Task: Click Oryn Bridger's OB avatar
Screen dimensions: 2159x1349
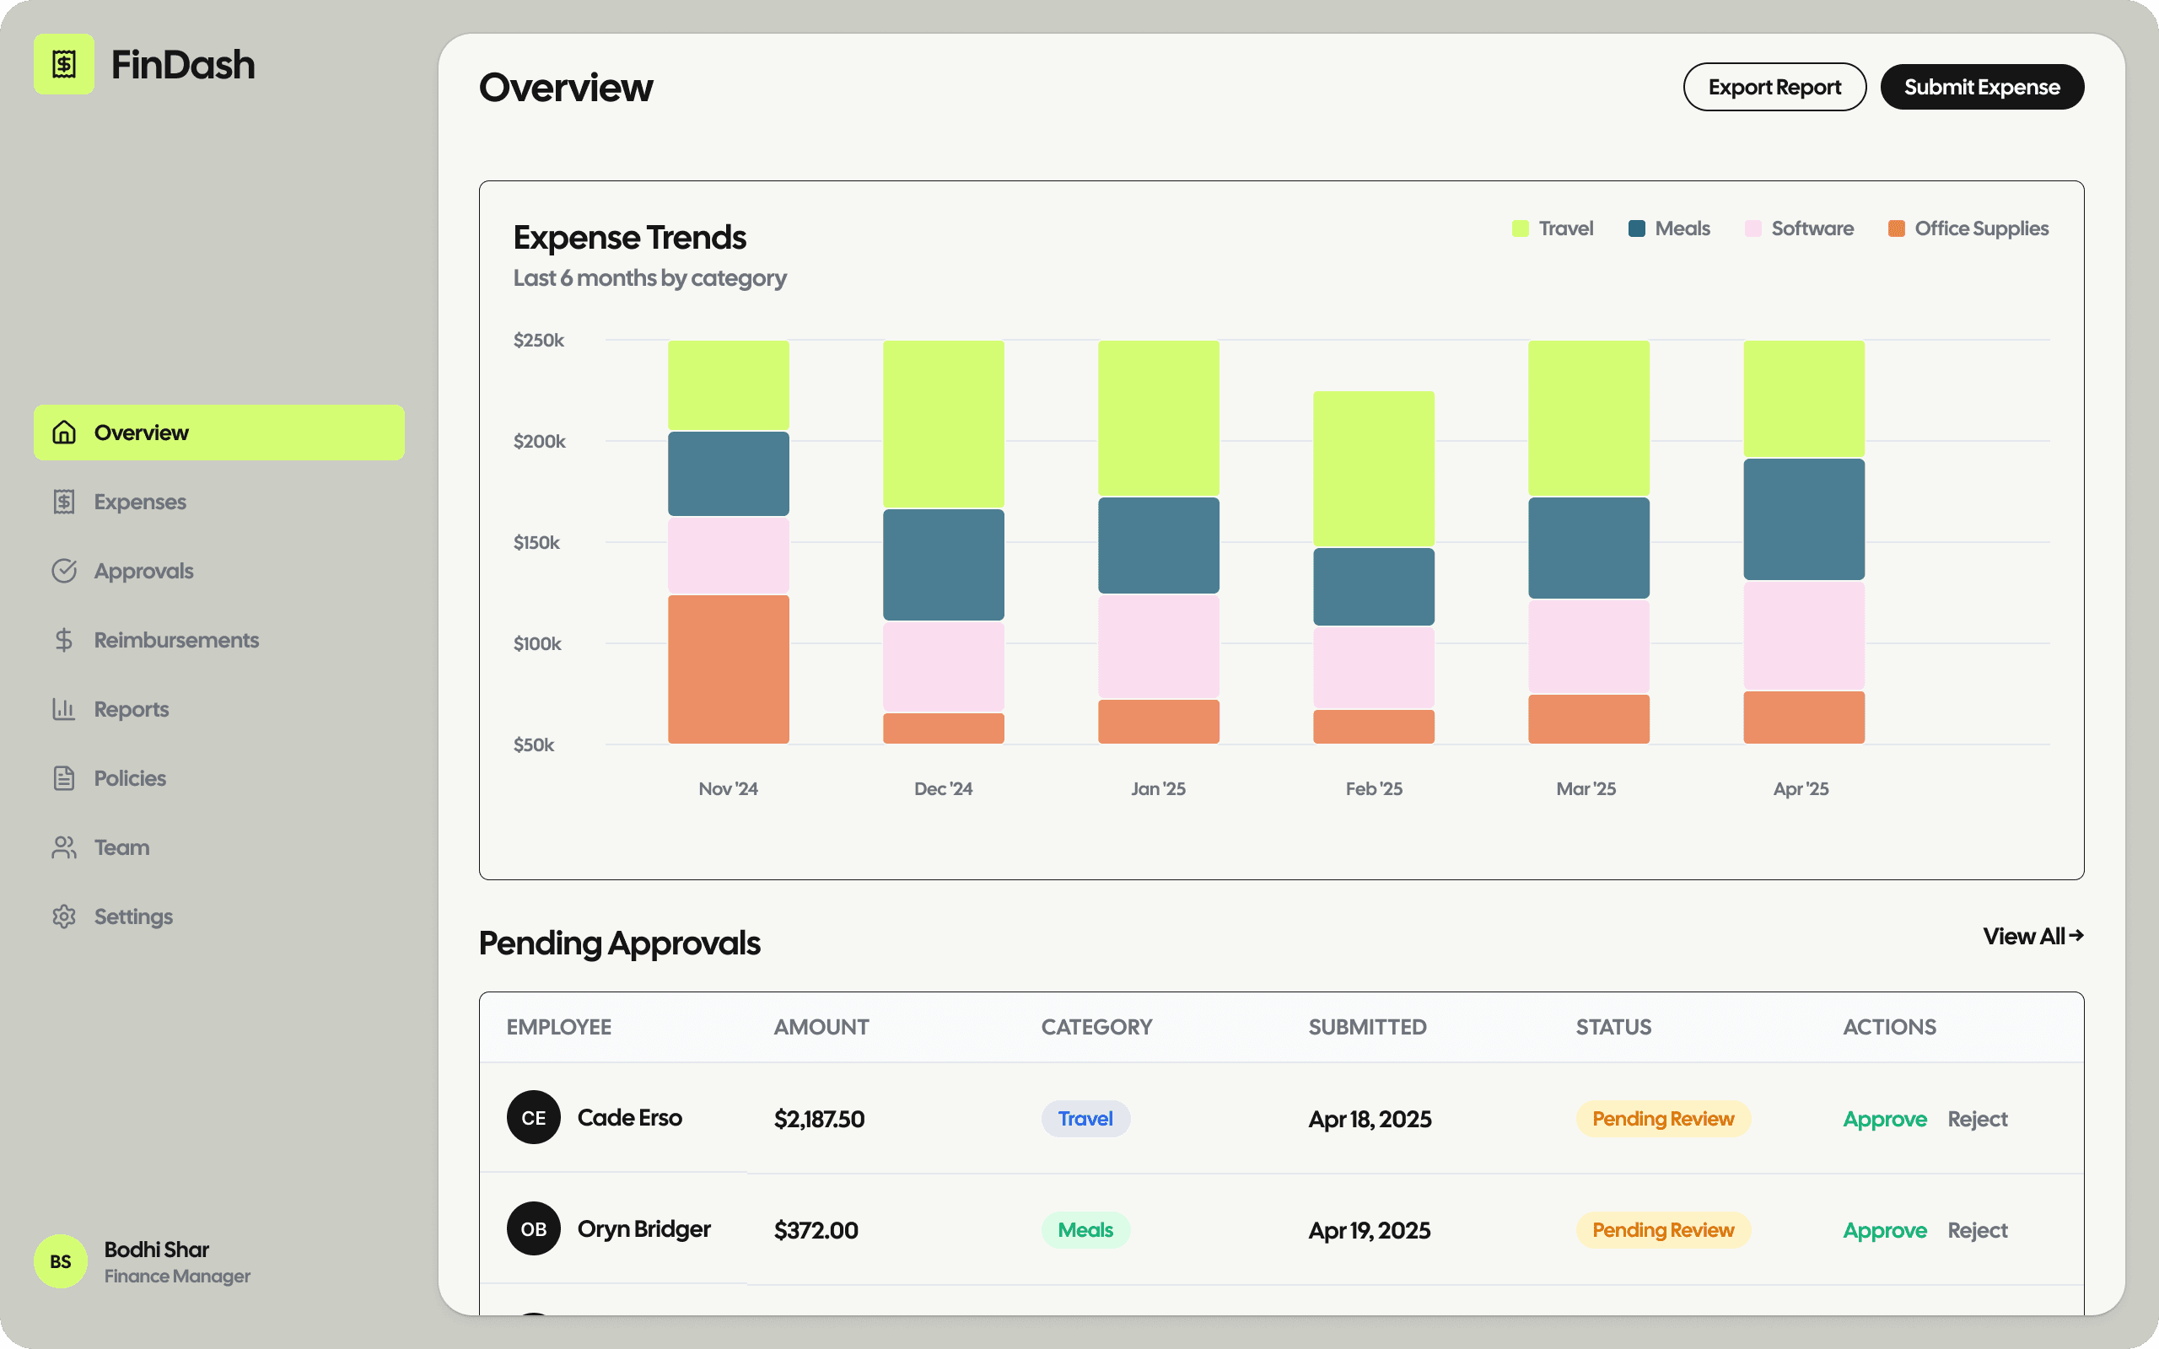Action: pos(534,1229)
